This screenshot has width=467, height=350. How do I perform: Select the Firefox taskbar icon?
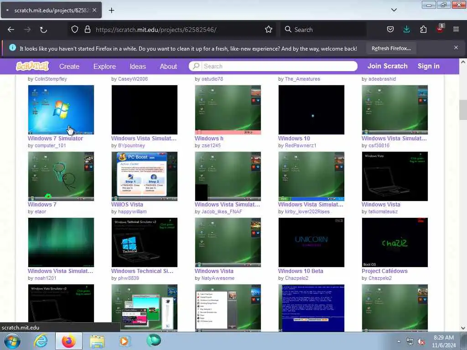tap(68, 341)
